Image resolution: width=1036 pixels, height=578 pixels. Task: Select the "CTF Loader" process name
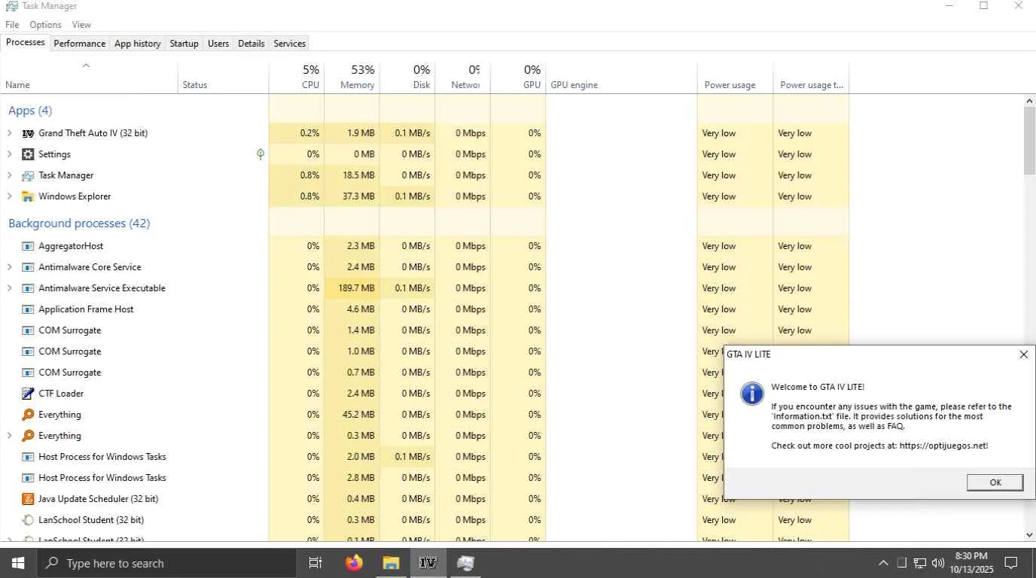[x=61, y=394]
